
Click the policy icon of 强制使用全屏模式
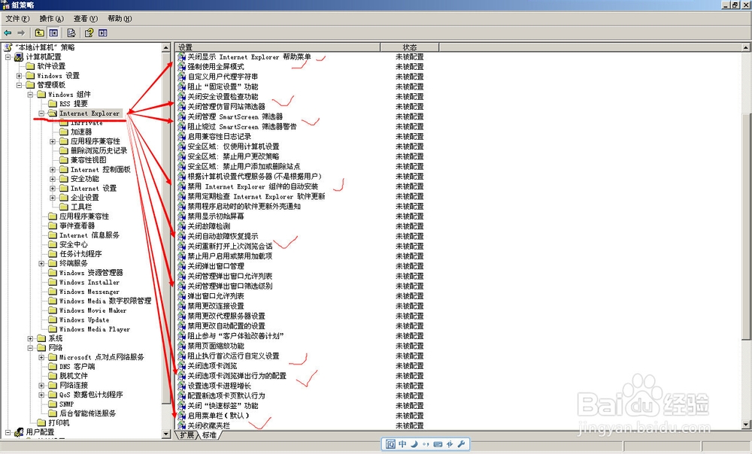[x=182, y=67]
